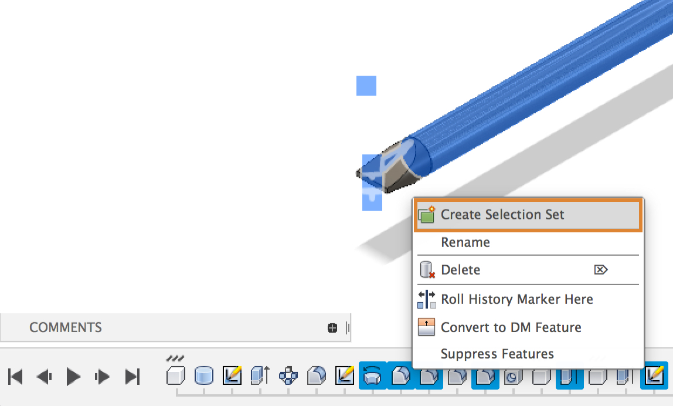The height and width of the screenshot is (406, 673).
Task: Select highlighted sketch at the timeline's end
Action: click(x=654, y=376)
